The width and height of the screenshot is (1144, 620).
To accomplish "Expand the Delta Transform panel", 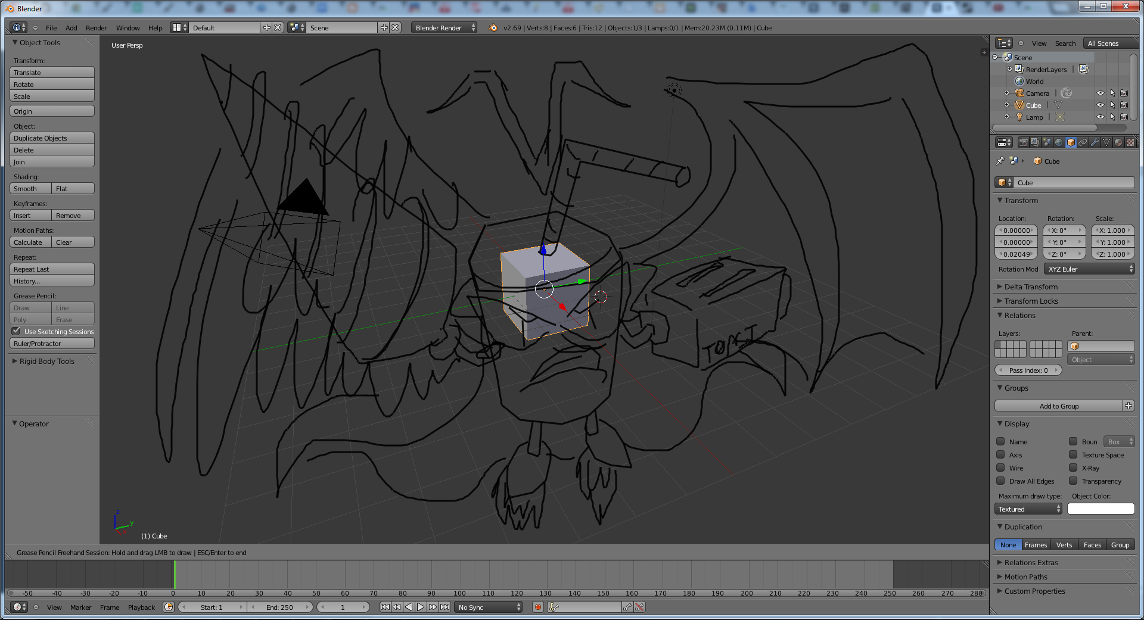I will [1031, 286].
